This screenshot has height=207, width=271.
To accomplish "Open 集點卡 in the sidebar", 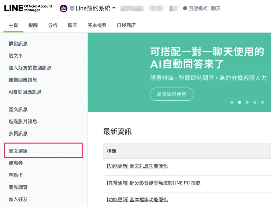I will (16, 175).
